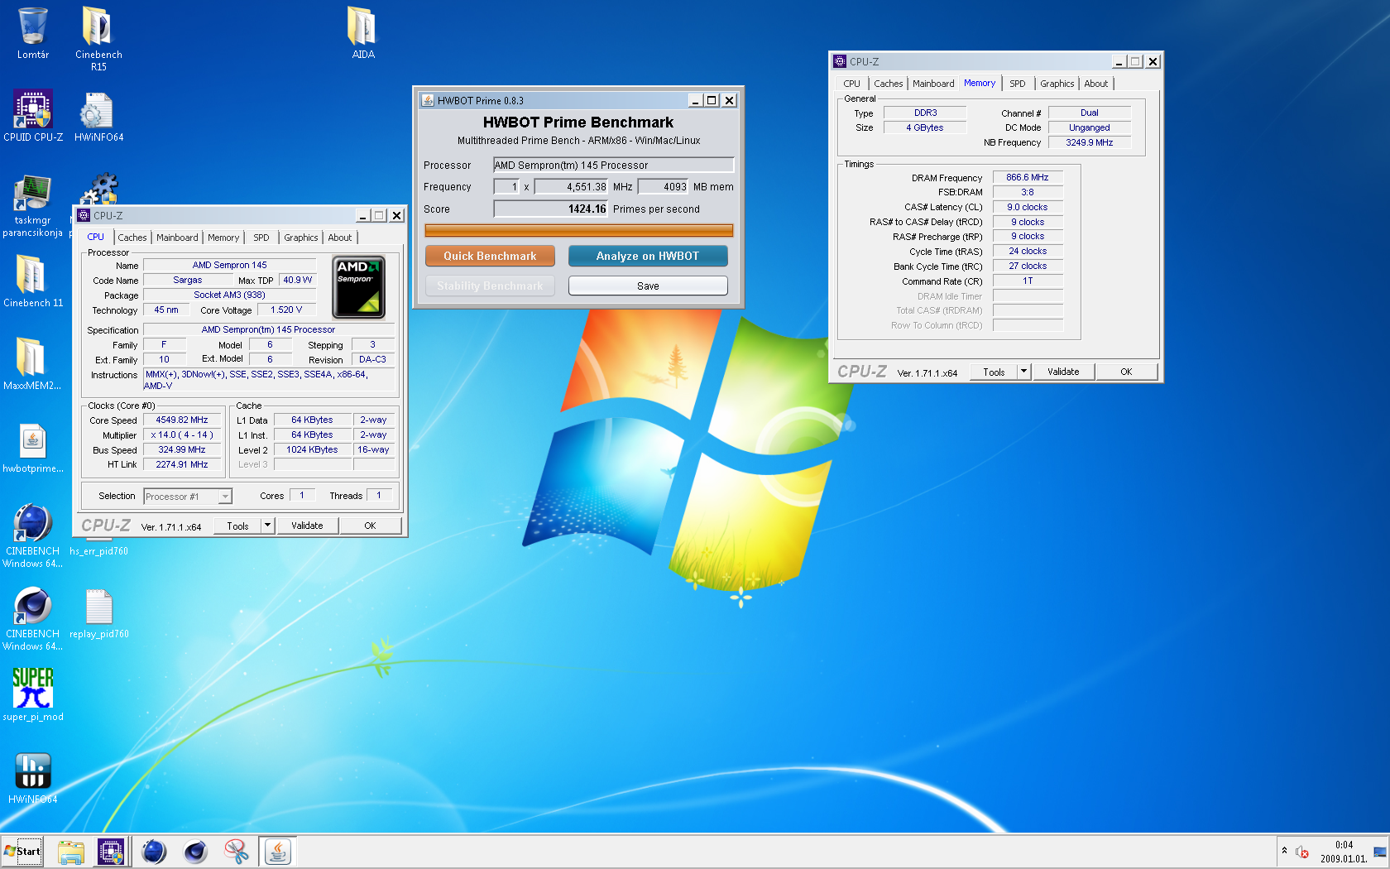Click DRAM Frequency value 866.6 MHz
This screenshot has height=869, width=1390.
[1028, 177]
